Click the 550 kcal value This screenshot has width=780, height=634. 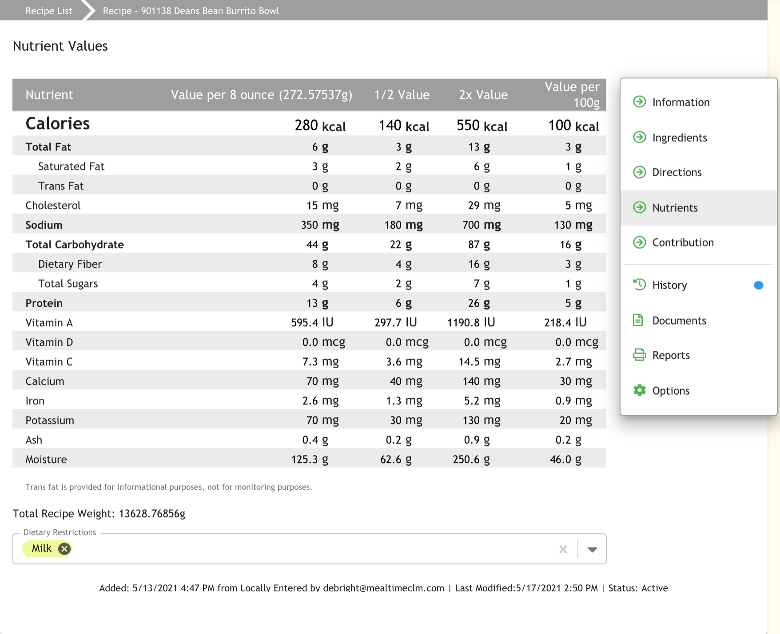tap(482, 126)
